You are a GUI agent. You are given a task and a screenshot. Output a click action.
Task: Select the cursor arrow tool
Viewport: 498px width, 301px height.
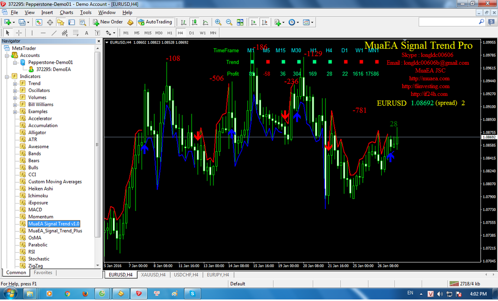[8, 33]
